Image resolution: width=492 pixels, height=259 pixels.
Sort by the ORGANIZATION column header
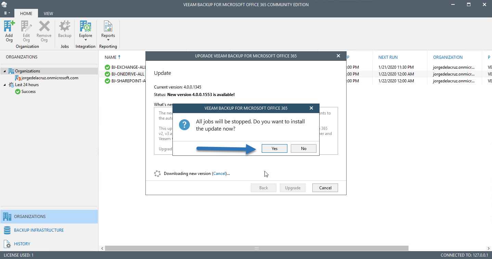point(448,57)
